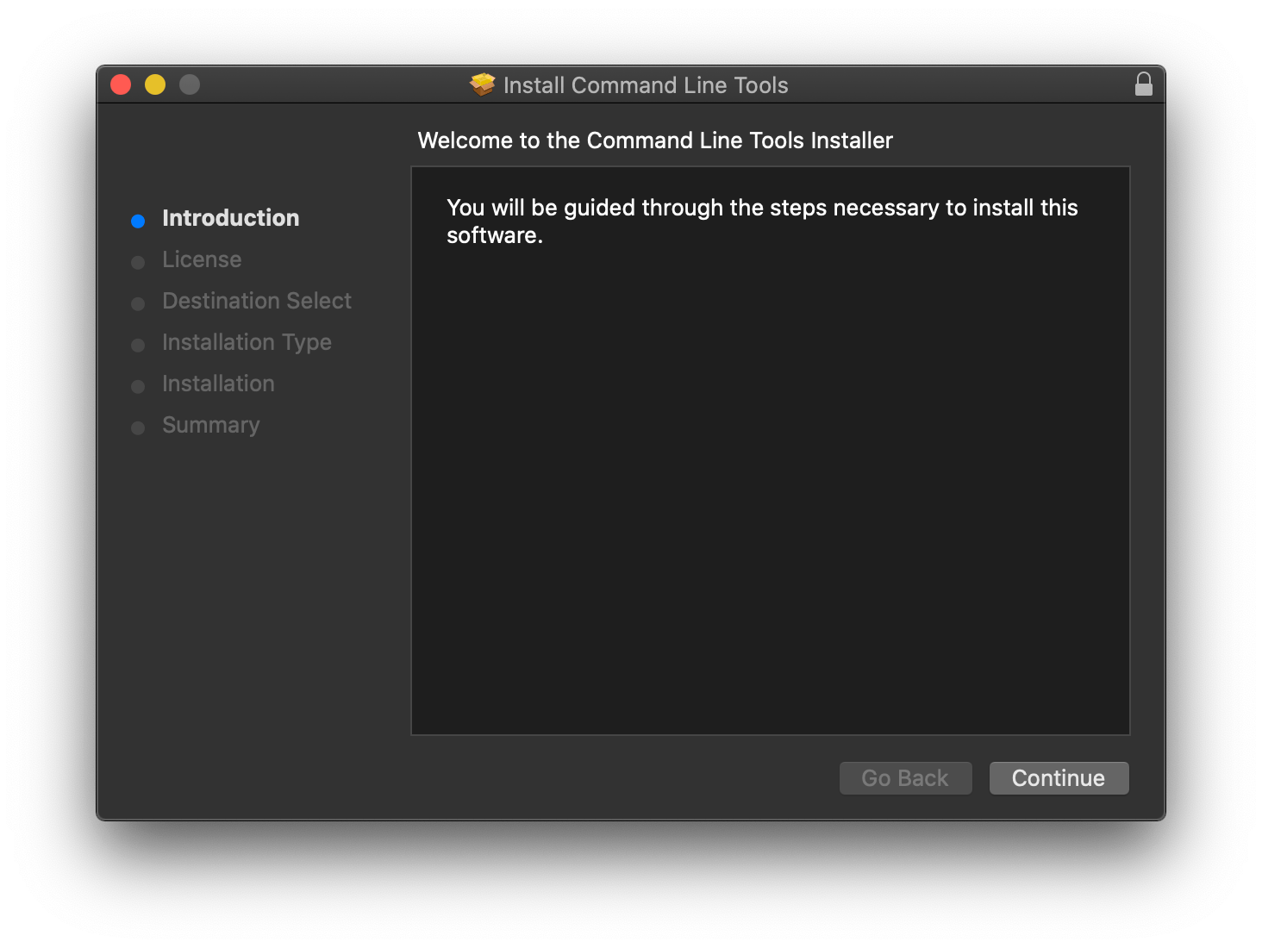The height and width of the screenshot is (948, 1262).
Task: Click the welcome heading above the content pane
Action: (654, 140)
